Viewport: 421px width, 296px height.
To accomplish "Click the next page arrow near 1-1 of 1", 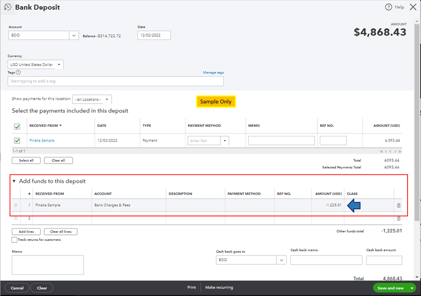I will click(394, 151).
